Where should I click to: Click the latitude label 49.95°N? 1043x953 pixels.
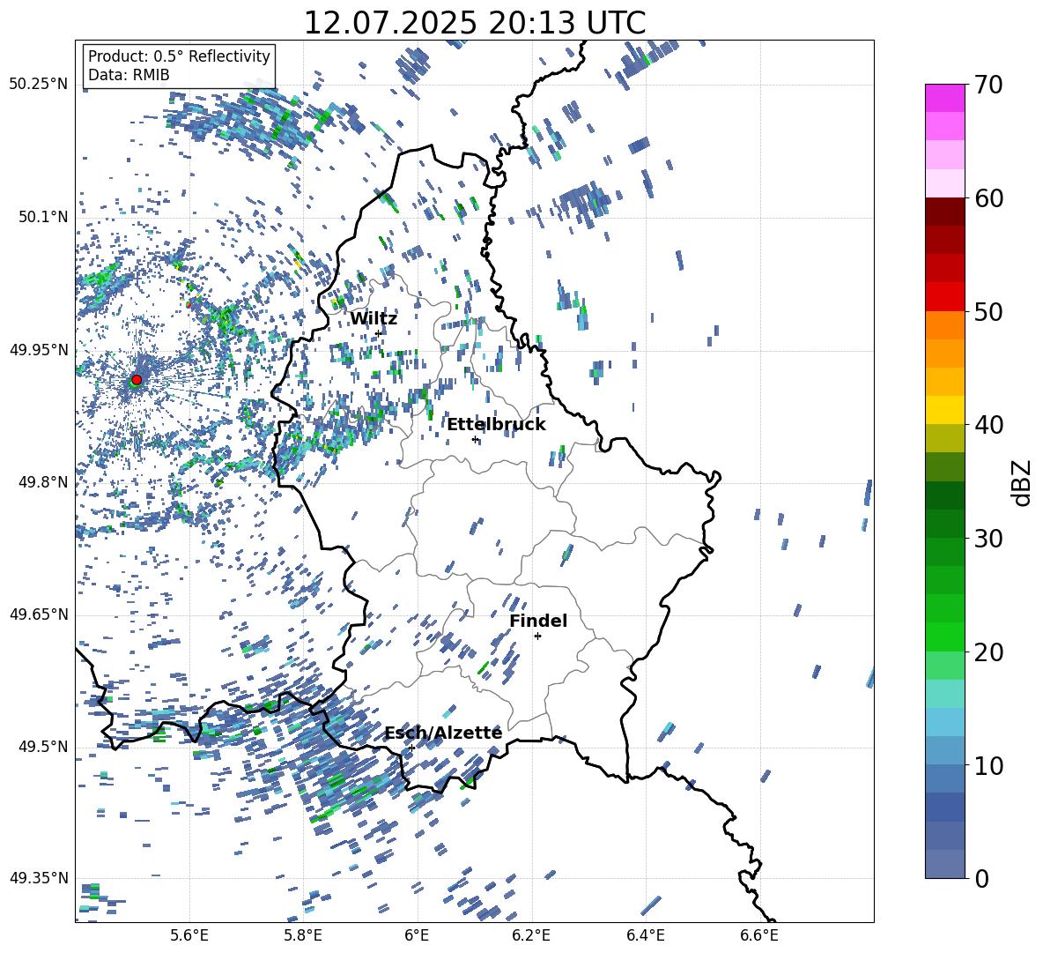(39, 349)
